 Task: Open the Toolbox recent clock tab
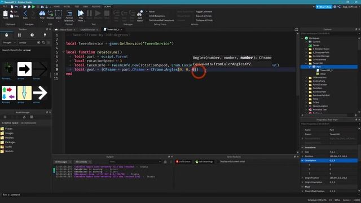click(32, 35)
